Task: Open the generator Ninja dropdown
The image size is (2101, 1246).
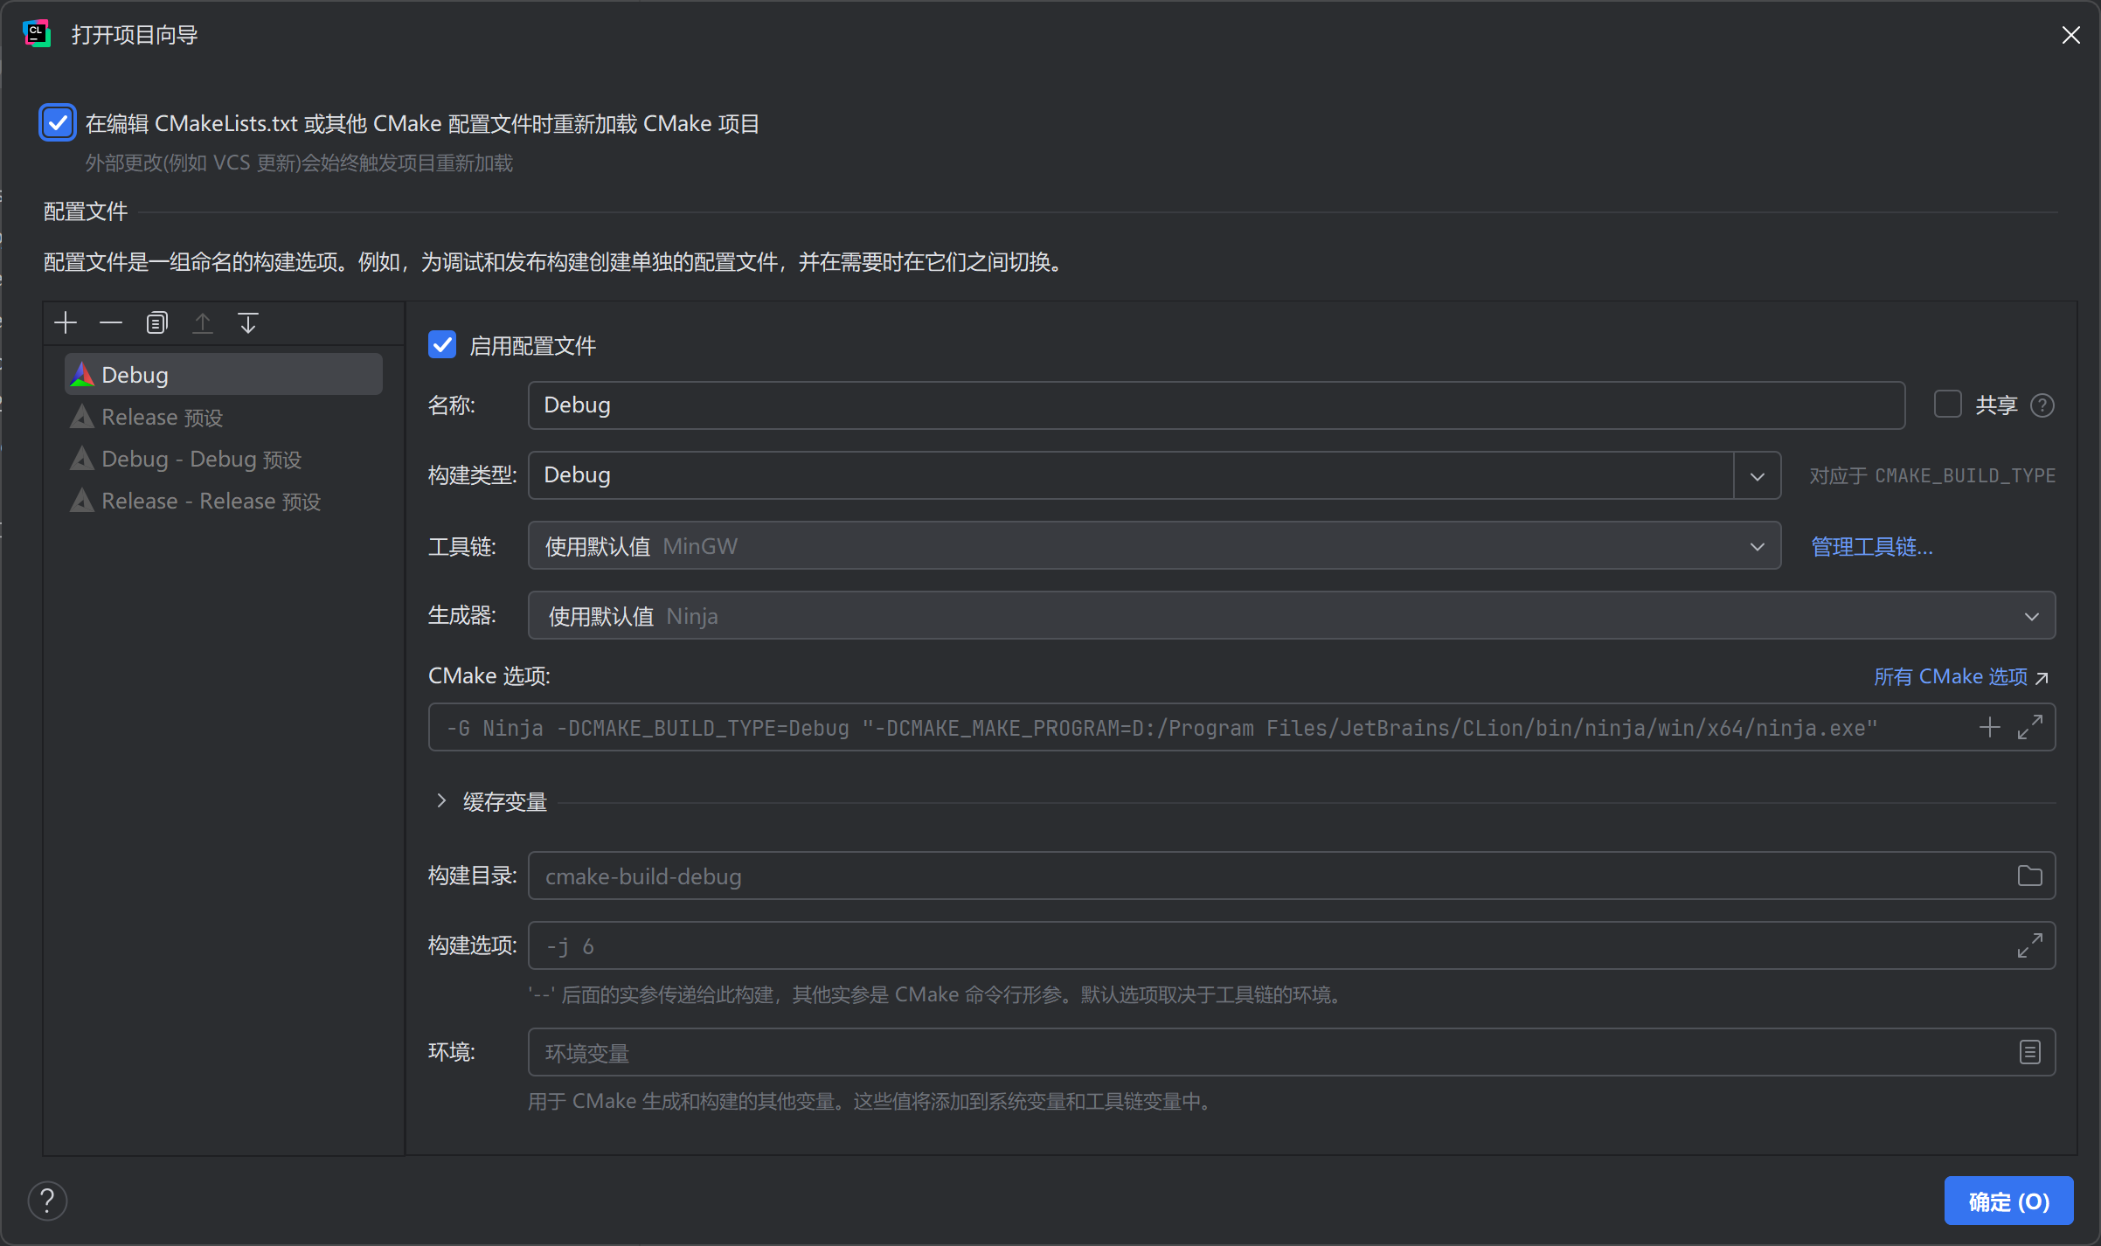Action: pyautogui.click(x=1292, y=615)
